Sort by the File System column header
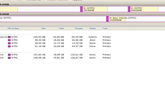This screenshot has height=93, width=165. tap(13, 28)
